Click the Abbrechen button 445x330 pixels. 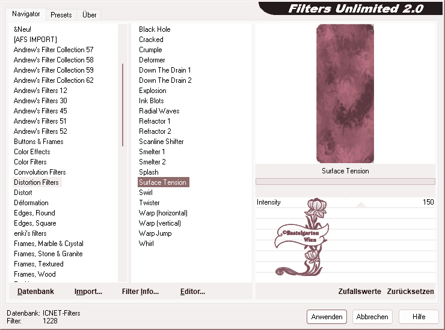click(372, 317)
